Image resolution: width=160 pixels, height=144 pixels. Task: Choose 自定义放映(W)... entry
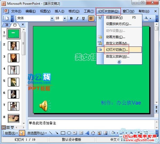pos(119,56)
